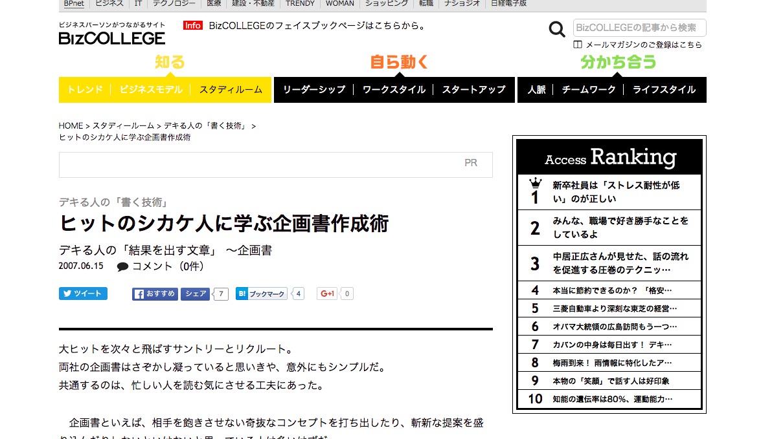Click the HOME breadcrumb link
The width and height of the screenshot is (761, 439).
pos(71,126)
